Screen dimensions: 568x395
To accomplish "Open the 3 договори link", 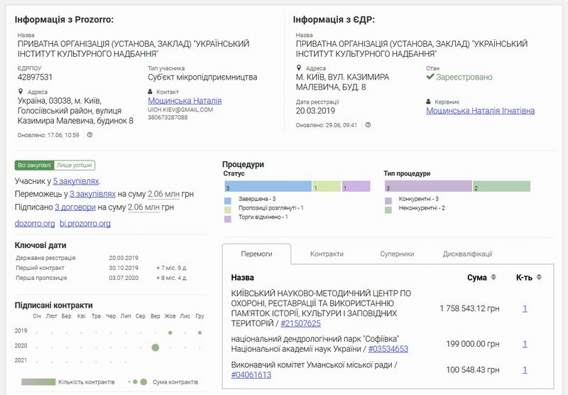I will click(75, 207).
